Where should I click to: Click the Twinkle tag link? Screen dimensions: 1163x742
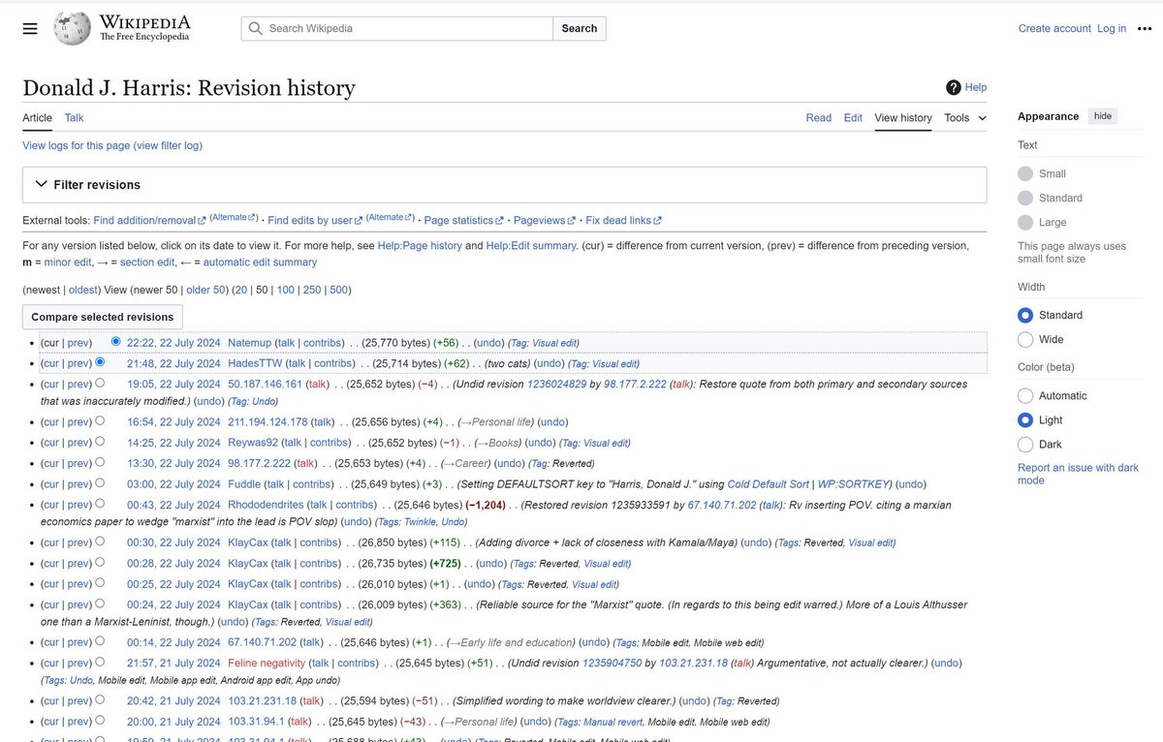pos(420,522)
